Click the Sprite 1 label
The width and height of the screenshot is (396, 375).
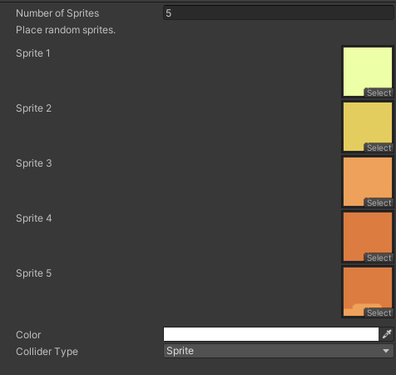tap(33, 53)
